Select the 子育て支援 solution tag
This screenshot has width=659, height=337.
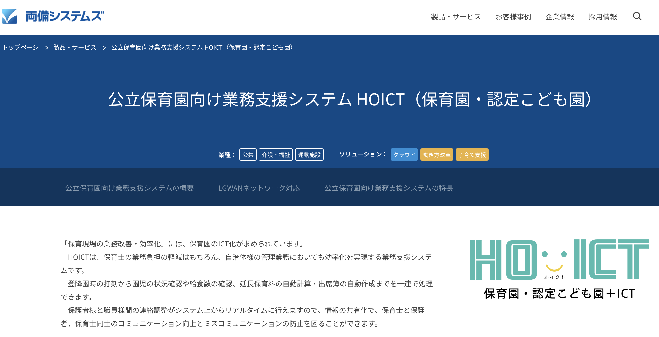point(472,154)
